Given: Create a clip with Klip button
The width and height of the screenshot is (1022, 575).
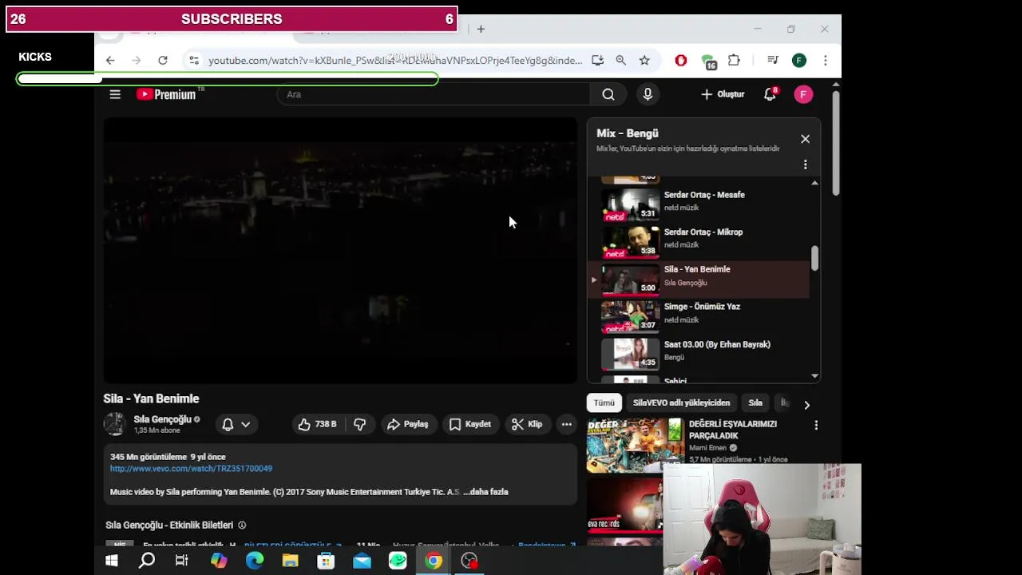Looking at the screenshot, I should (527, 424).
